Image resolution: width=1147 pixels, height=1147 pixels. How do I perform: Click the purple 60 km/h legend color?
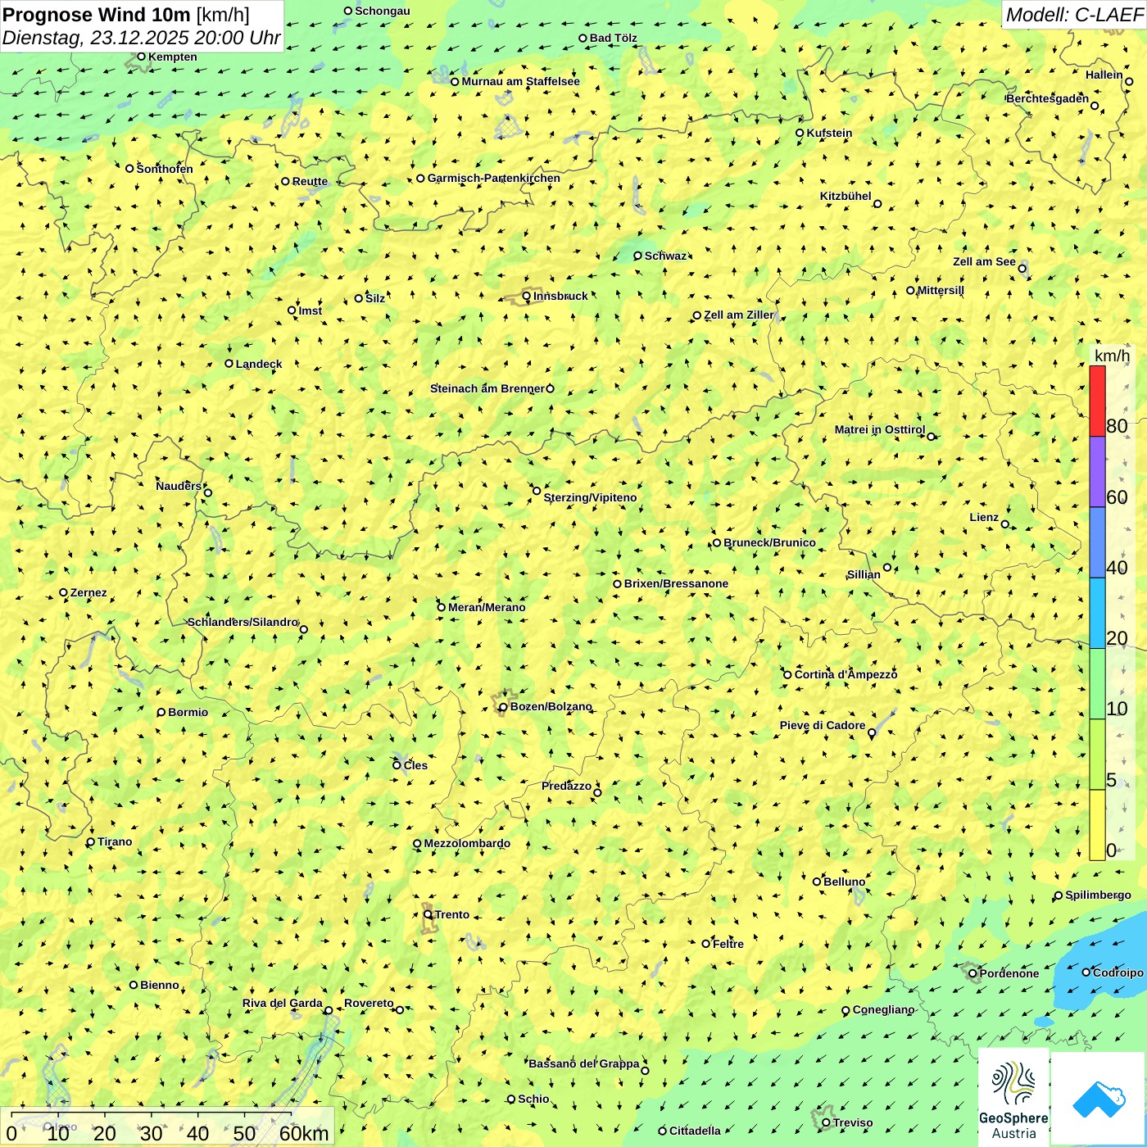(1097, 472)
